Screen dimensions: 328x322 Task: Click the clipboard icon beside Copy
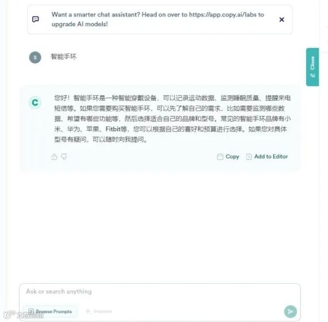pos(220,157)
